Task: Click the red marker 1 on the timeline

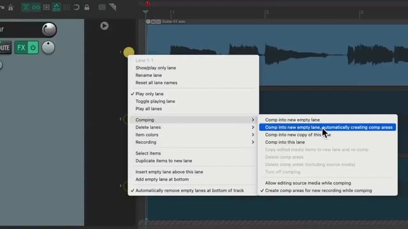Action: tap(147, 3)
